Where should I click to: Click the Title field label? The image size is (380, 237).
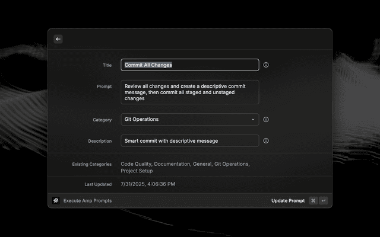(x=106, y=65)
